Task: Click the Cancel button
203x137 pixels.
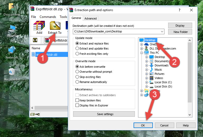Action: [164, 125]
